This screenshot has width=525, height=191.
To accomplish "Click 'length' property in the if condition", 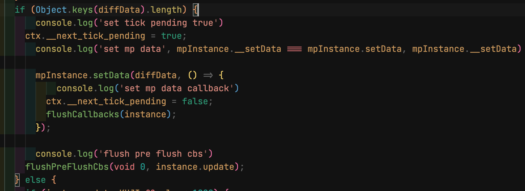I will [x=166, y=10].
